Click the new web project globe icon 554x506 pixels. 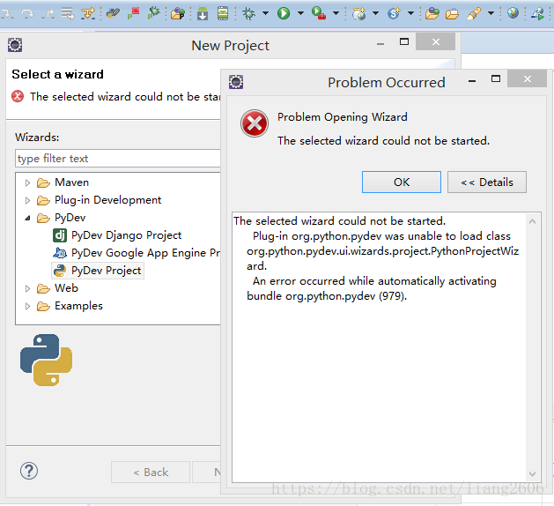point(359,13)
